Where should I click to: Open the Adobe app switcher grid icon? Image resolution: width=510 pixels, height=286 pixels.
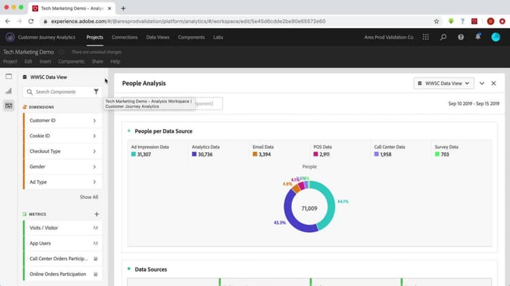[426, 37]
